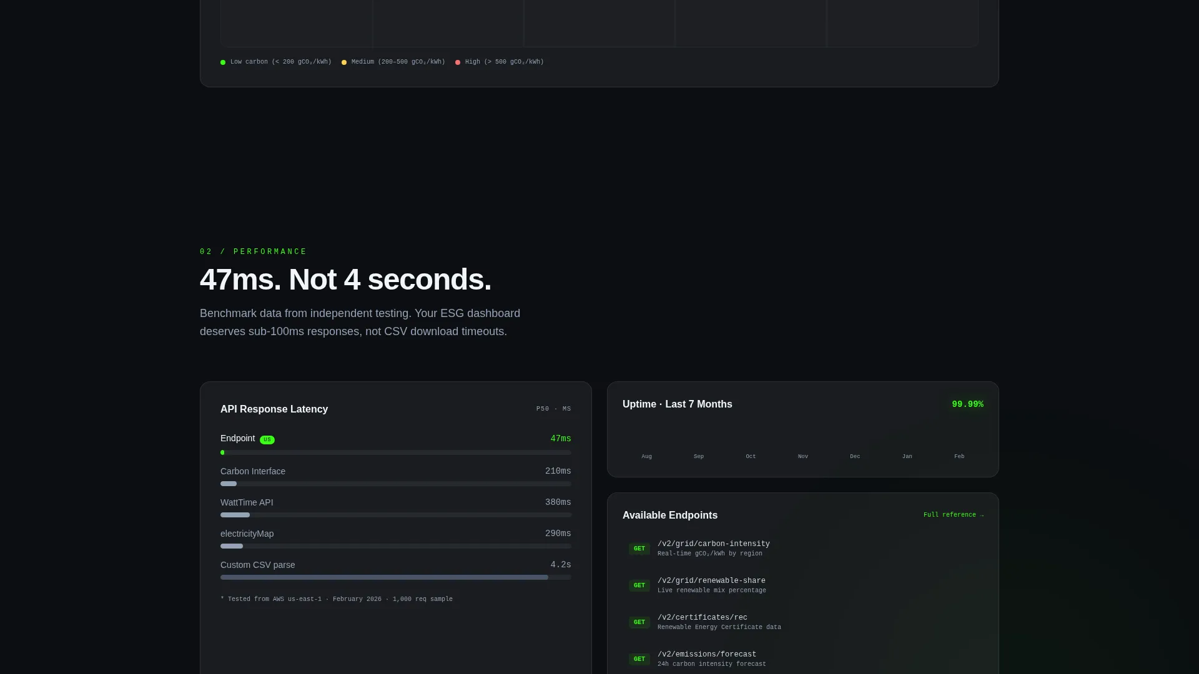The image size is (1199, 674).
Task: Click the 4.2s Custom CSV value
Action: click(x=561, y=565)
